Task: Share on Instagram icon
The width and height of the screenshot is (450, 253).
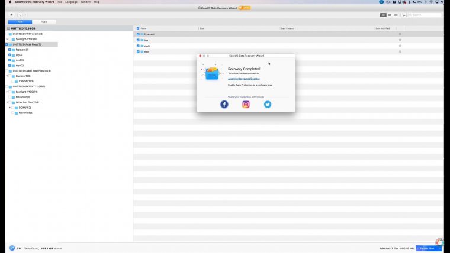Action: tap(246, 104)
